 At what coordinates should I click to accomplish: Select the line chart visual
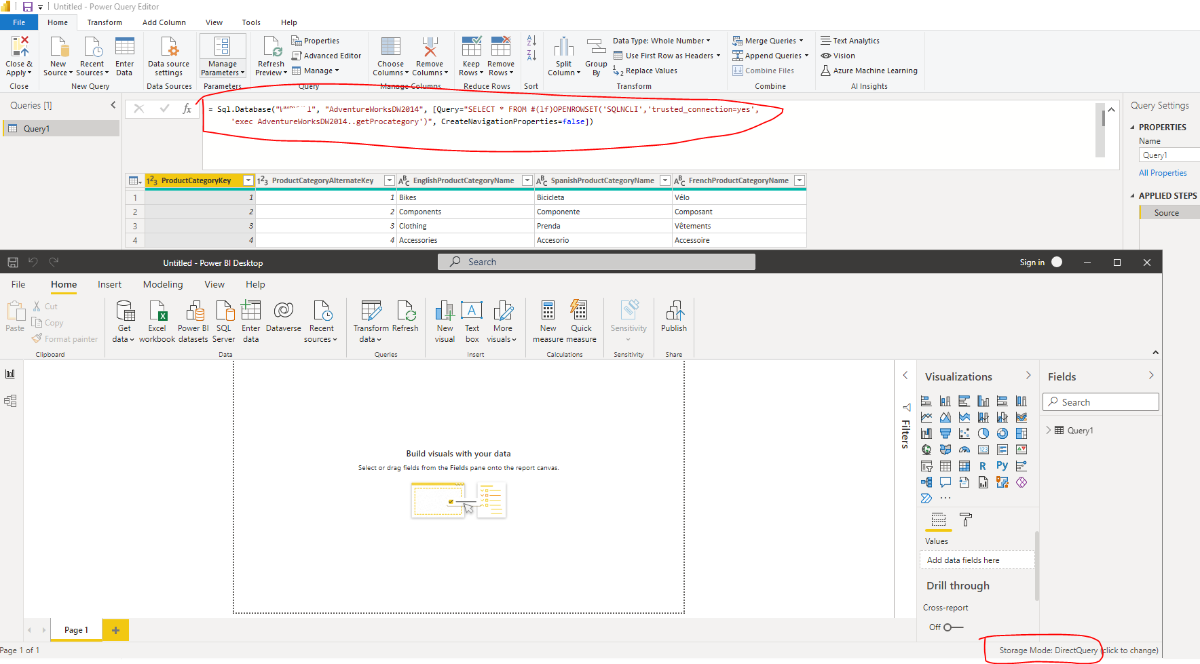coord(926,417)
